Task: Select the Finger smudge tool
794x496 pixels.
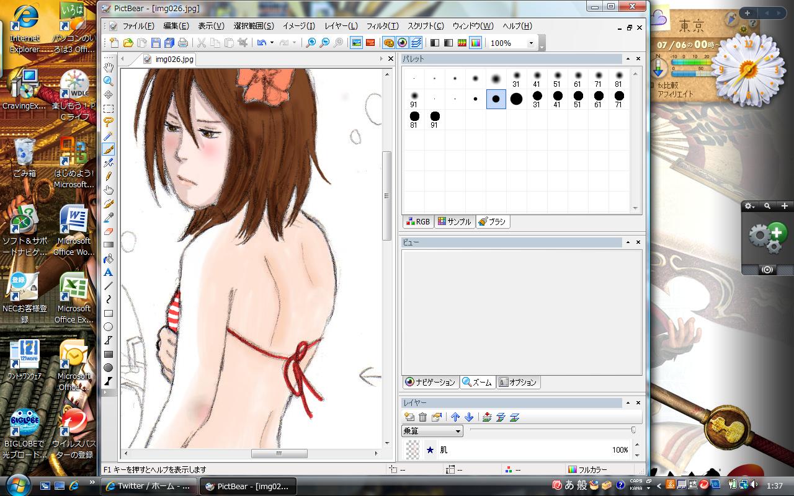Action: pyautogui.click(x=109, y=190)
